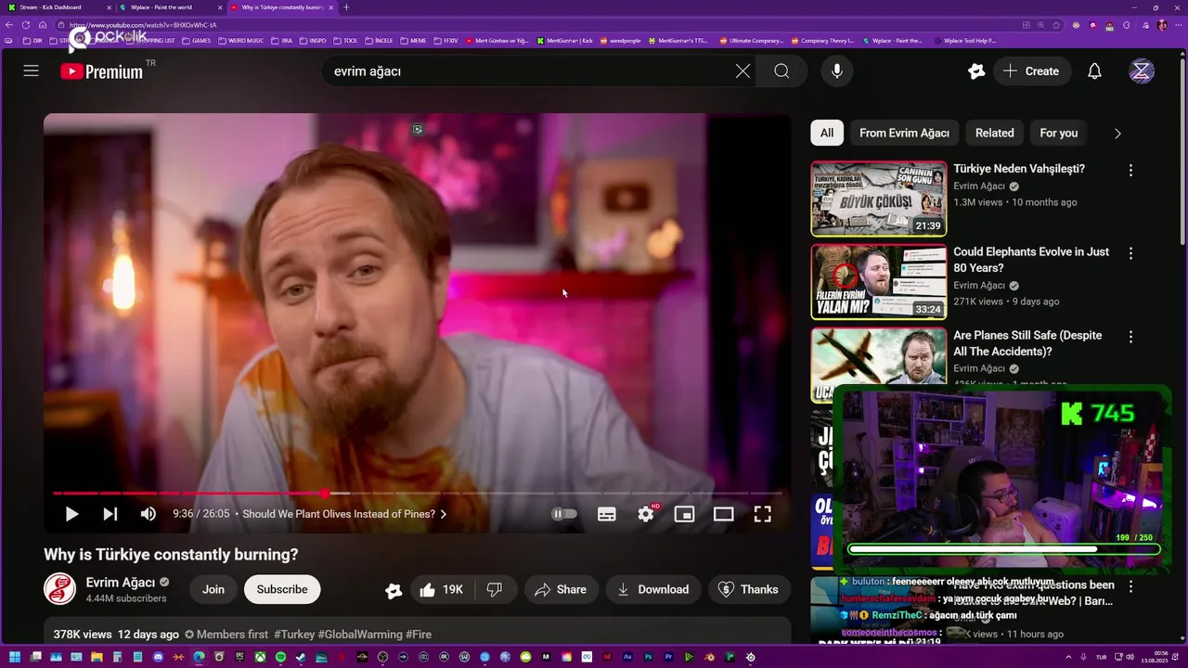Viewport: 1188px width, 668px height.
Task: Open the account avatar menu
Action: click(1142, 71)
